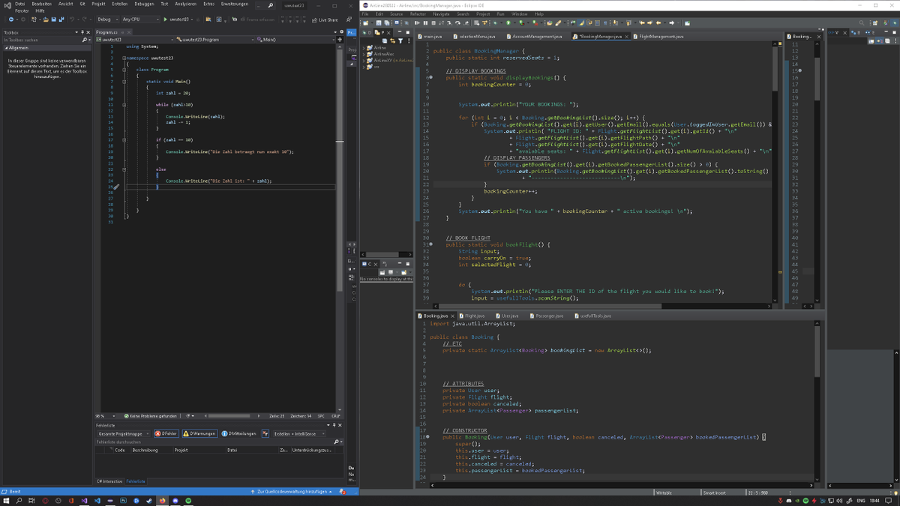Toggle the 0 Warnungen filter button
Screen dimensions: 900x506
199,433
